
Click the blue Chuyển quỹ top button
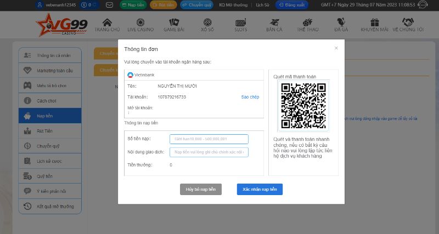[x=196, y=5]
